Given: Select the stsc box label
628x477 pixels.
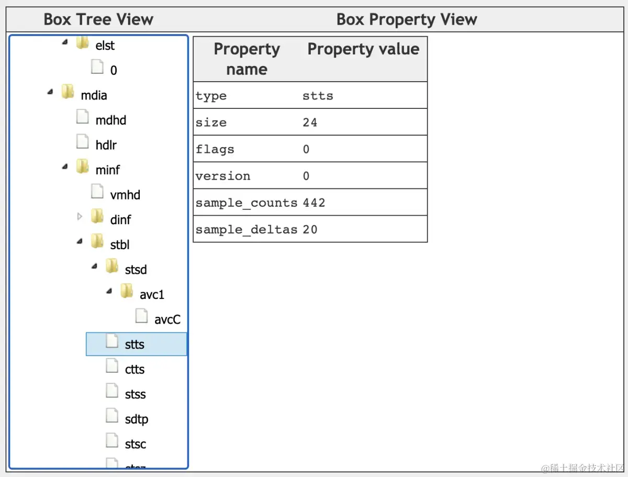Looking at the screenshot, I should [135, 444].
